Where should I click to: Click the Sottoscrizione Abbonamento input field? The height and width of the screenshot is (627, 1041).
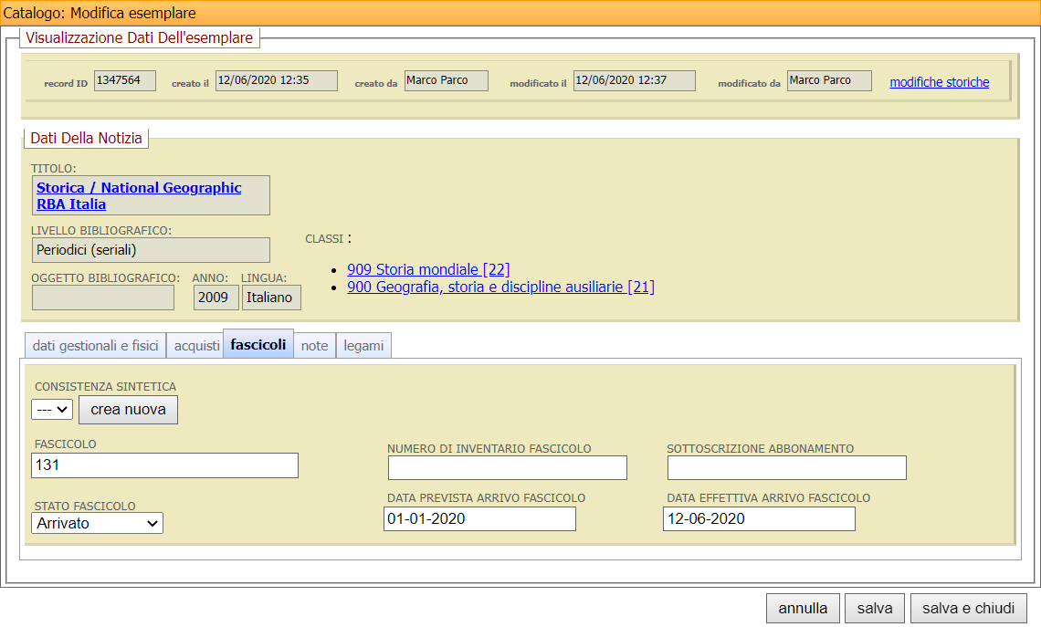(x=786, y=468)
